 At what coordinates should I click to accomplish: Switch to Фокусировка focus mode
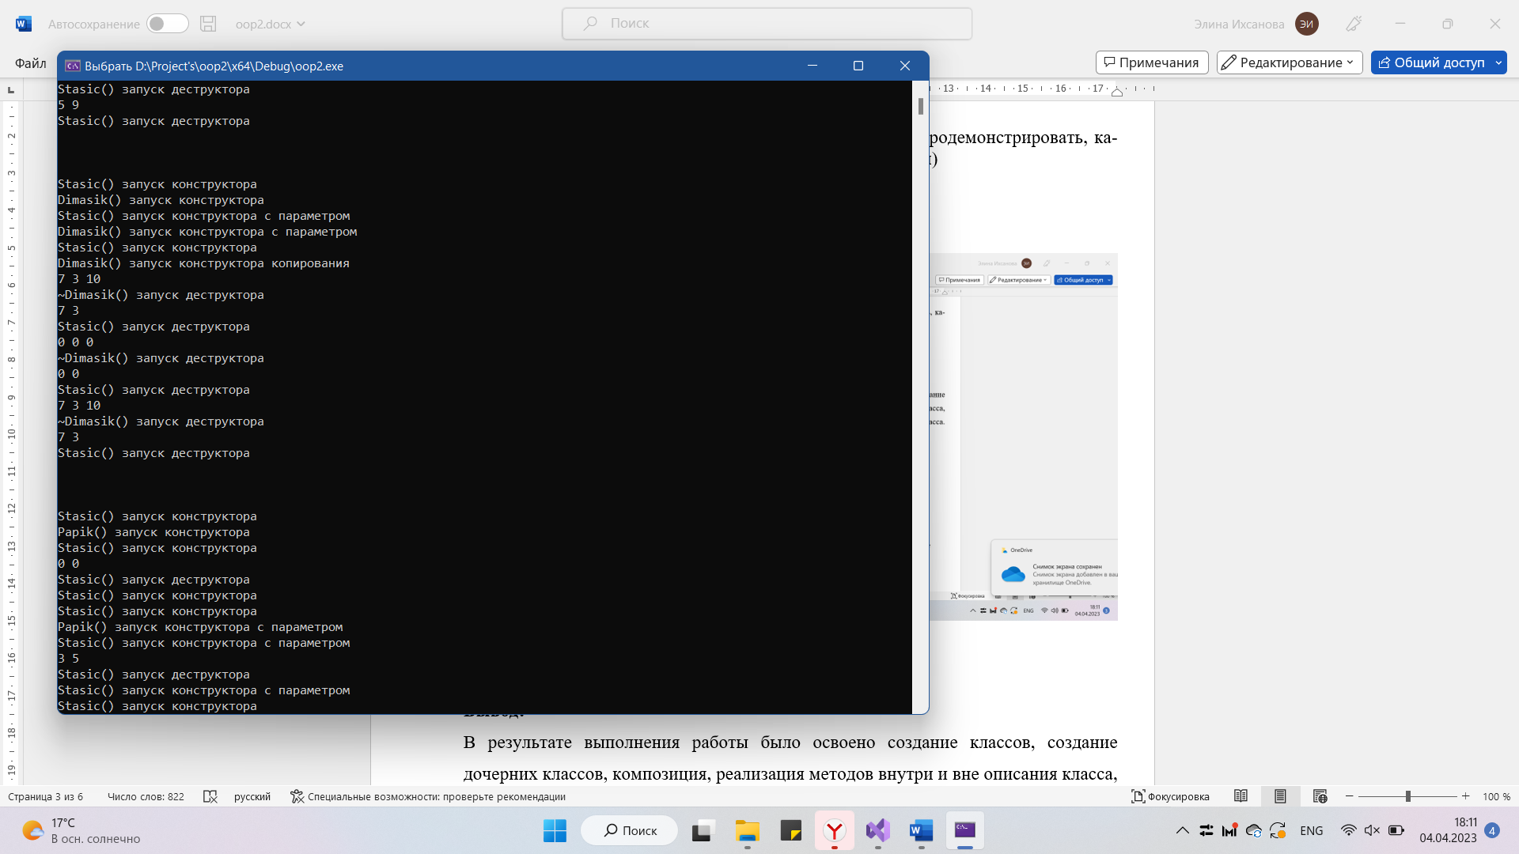coord(1170,796)
